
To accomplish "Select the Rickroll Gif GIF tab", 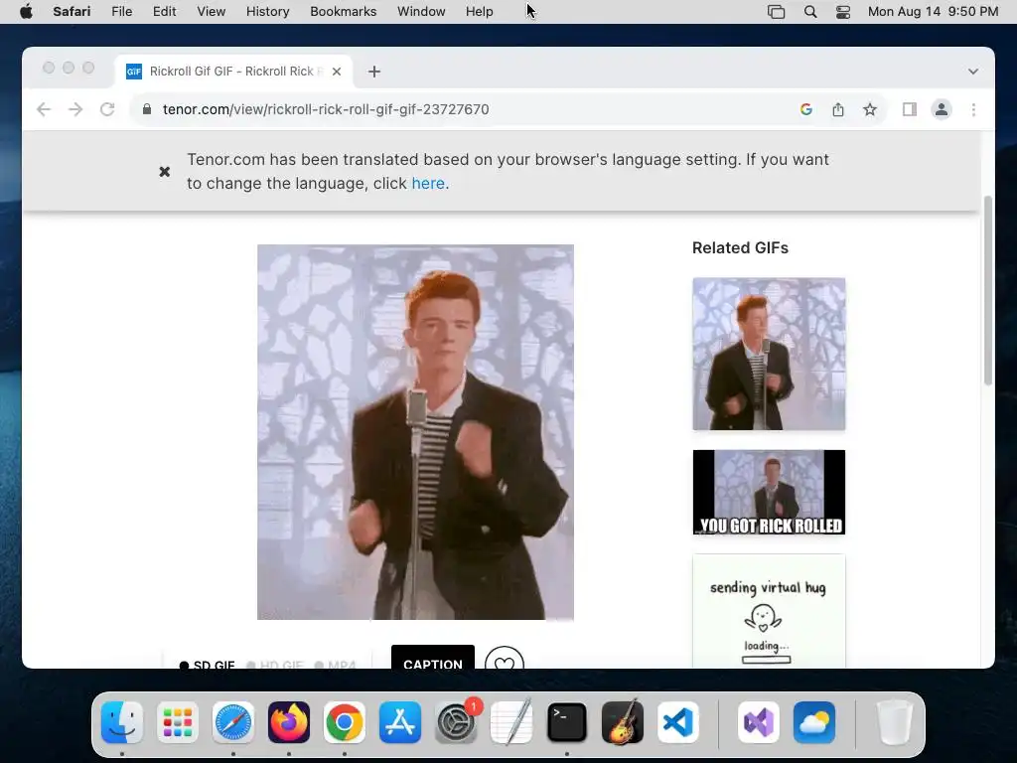I will click(233, 72).
